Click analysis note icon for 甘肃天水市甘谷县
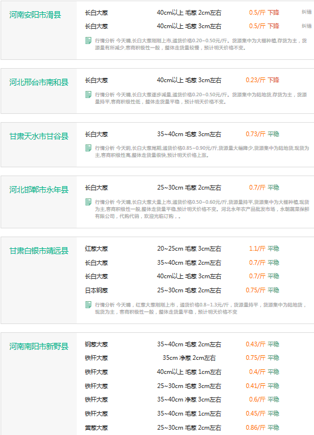314x435 pixels. click(x=88, y=148)
